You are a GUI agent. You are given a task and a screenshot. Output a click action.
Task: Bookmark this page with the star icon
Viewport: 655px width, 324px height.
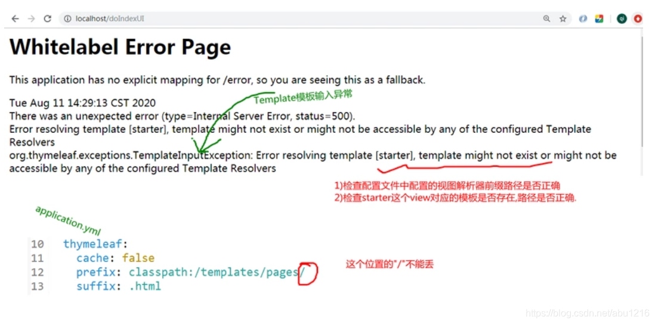tap(563, 19)
